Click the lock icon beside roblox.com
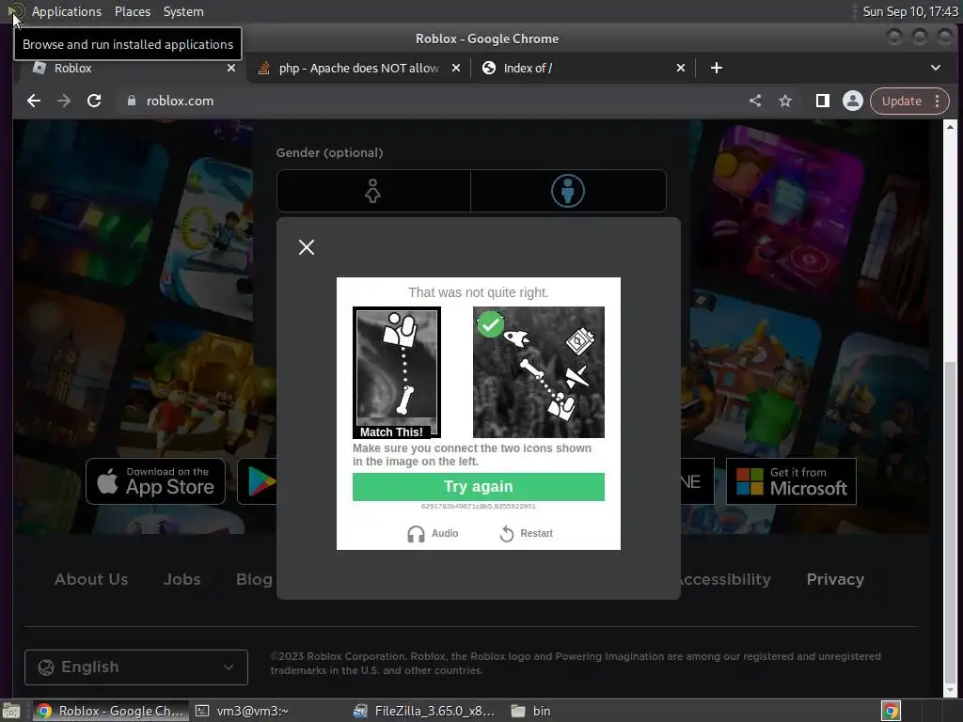The width and height of the screenshot is (963, 722). 131,101
